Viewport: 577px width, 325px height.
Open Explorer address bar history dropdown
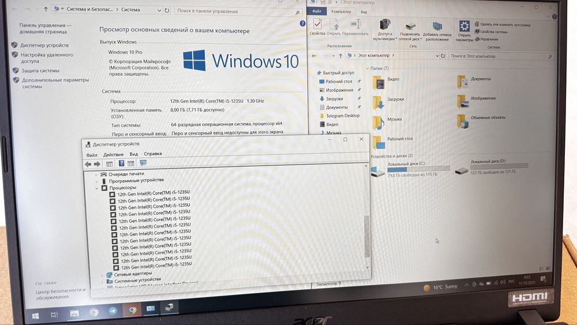[437, 56]
